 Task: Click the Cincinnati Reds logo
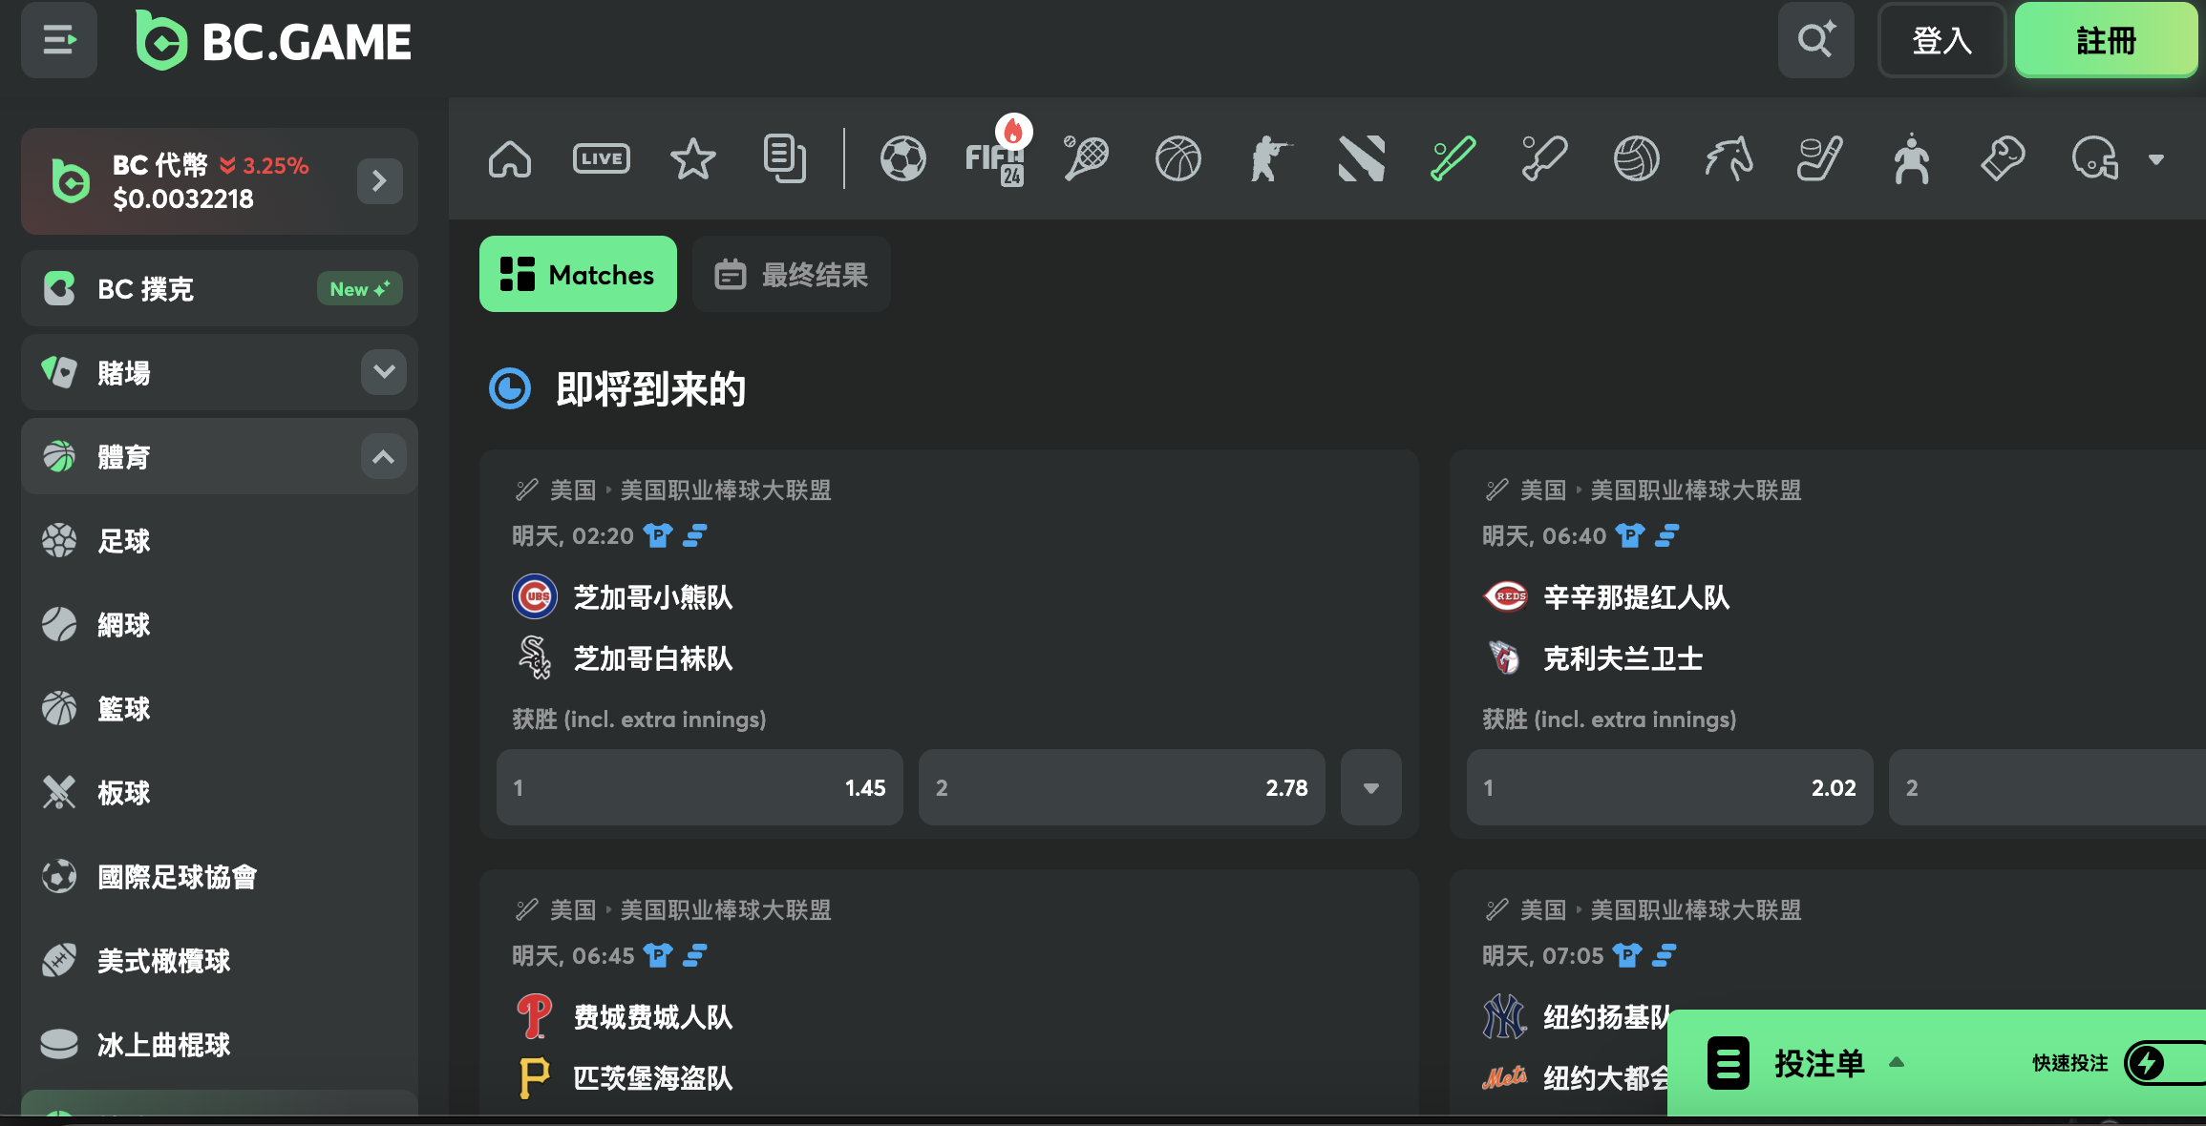coord(1506,596)
